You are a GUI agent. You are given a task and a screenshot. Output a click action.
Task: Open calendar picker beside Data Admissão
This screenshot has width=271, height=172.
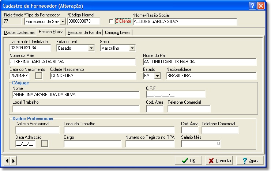click(45, 144)
